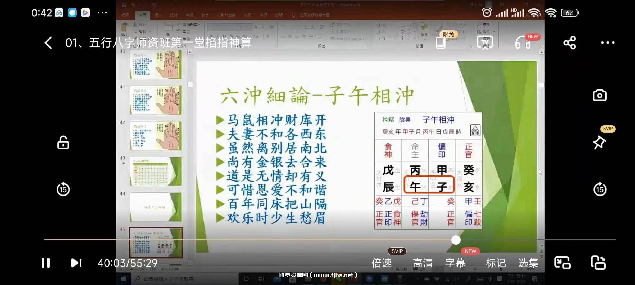Open the 选集 episode list

coord(528,263)
